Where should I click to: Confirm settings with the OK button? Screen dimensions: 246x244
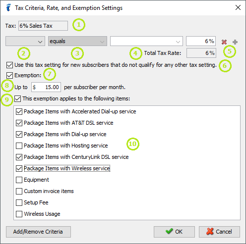coord(174,232)
